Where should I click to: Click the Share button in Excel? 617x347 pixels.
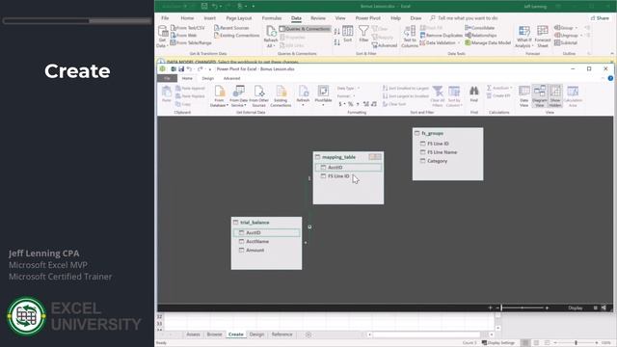pyautogui.click(x=600, y=18)
